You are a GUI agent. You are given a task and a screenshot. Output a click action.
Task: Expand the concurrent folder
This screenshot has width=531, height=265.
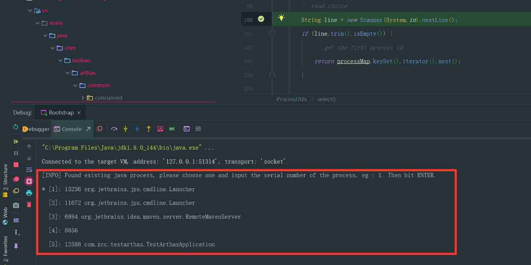[x=83, y=98]
